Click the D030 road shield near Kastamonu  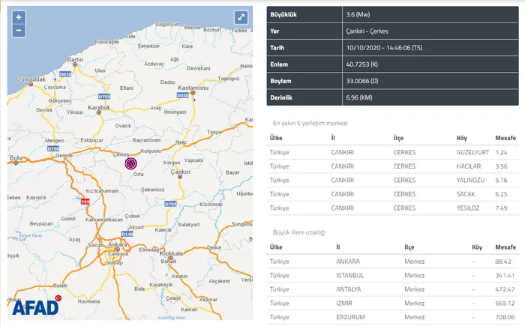[182, 95]
